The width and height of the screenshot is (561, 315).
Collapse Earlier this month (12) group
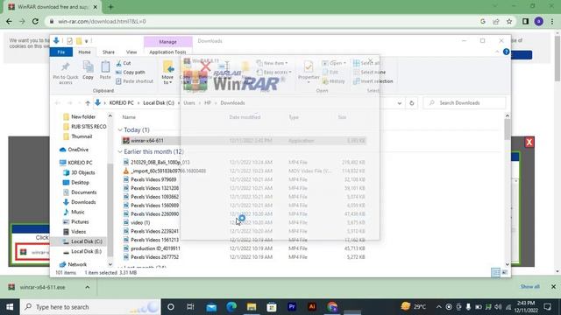[x=120, y=151]
